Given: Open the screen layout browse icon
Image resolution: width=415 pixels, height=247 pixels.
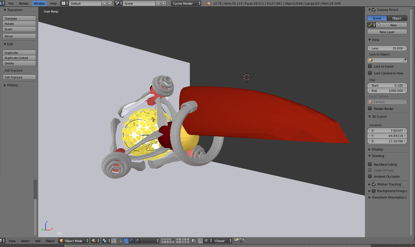Looking at the screenshot, I should [x=65, y=3].
